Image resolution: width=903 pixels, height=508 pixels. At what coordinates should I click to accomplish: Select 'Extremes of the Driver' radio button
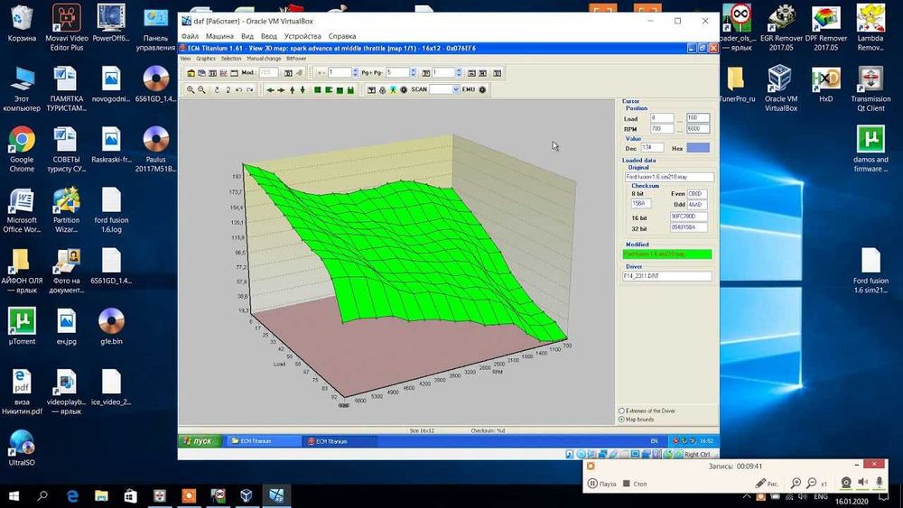pos(621,411)
